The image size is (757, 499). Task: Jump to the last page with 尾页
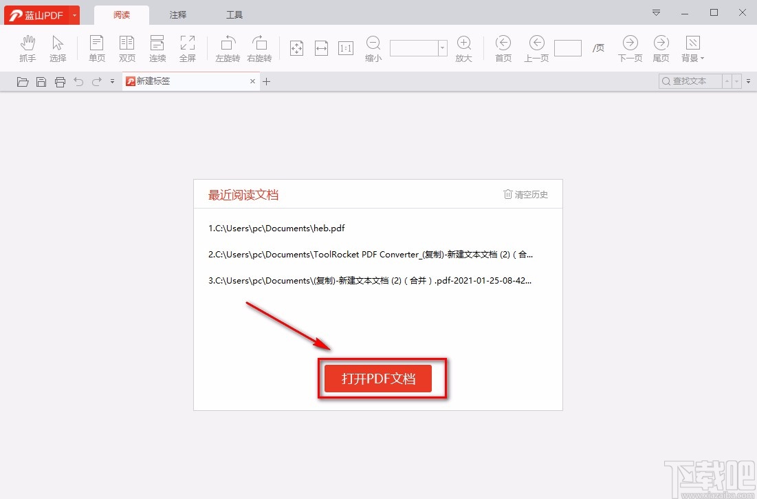pyautogui.click(x=660, y=47)
